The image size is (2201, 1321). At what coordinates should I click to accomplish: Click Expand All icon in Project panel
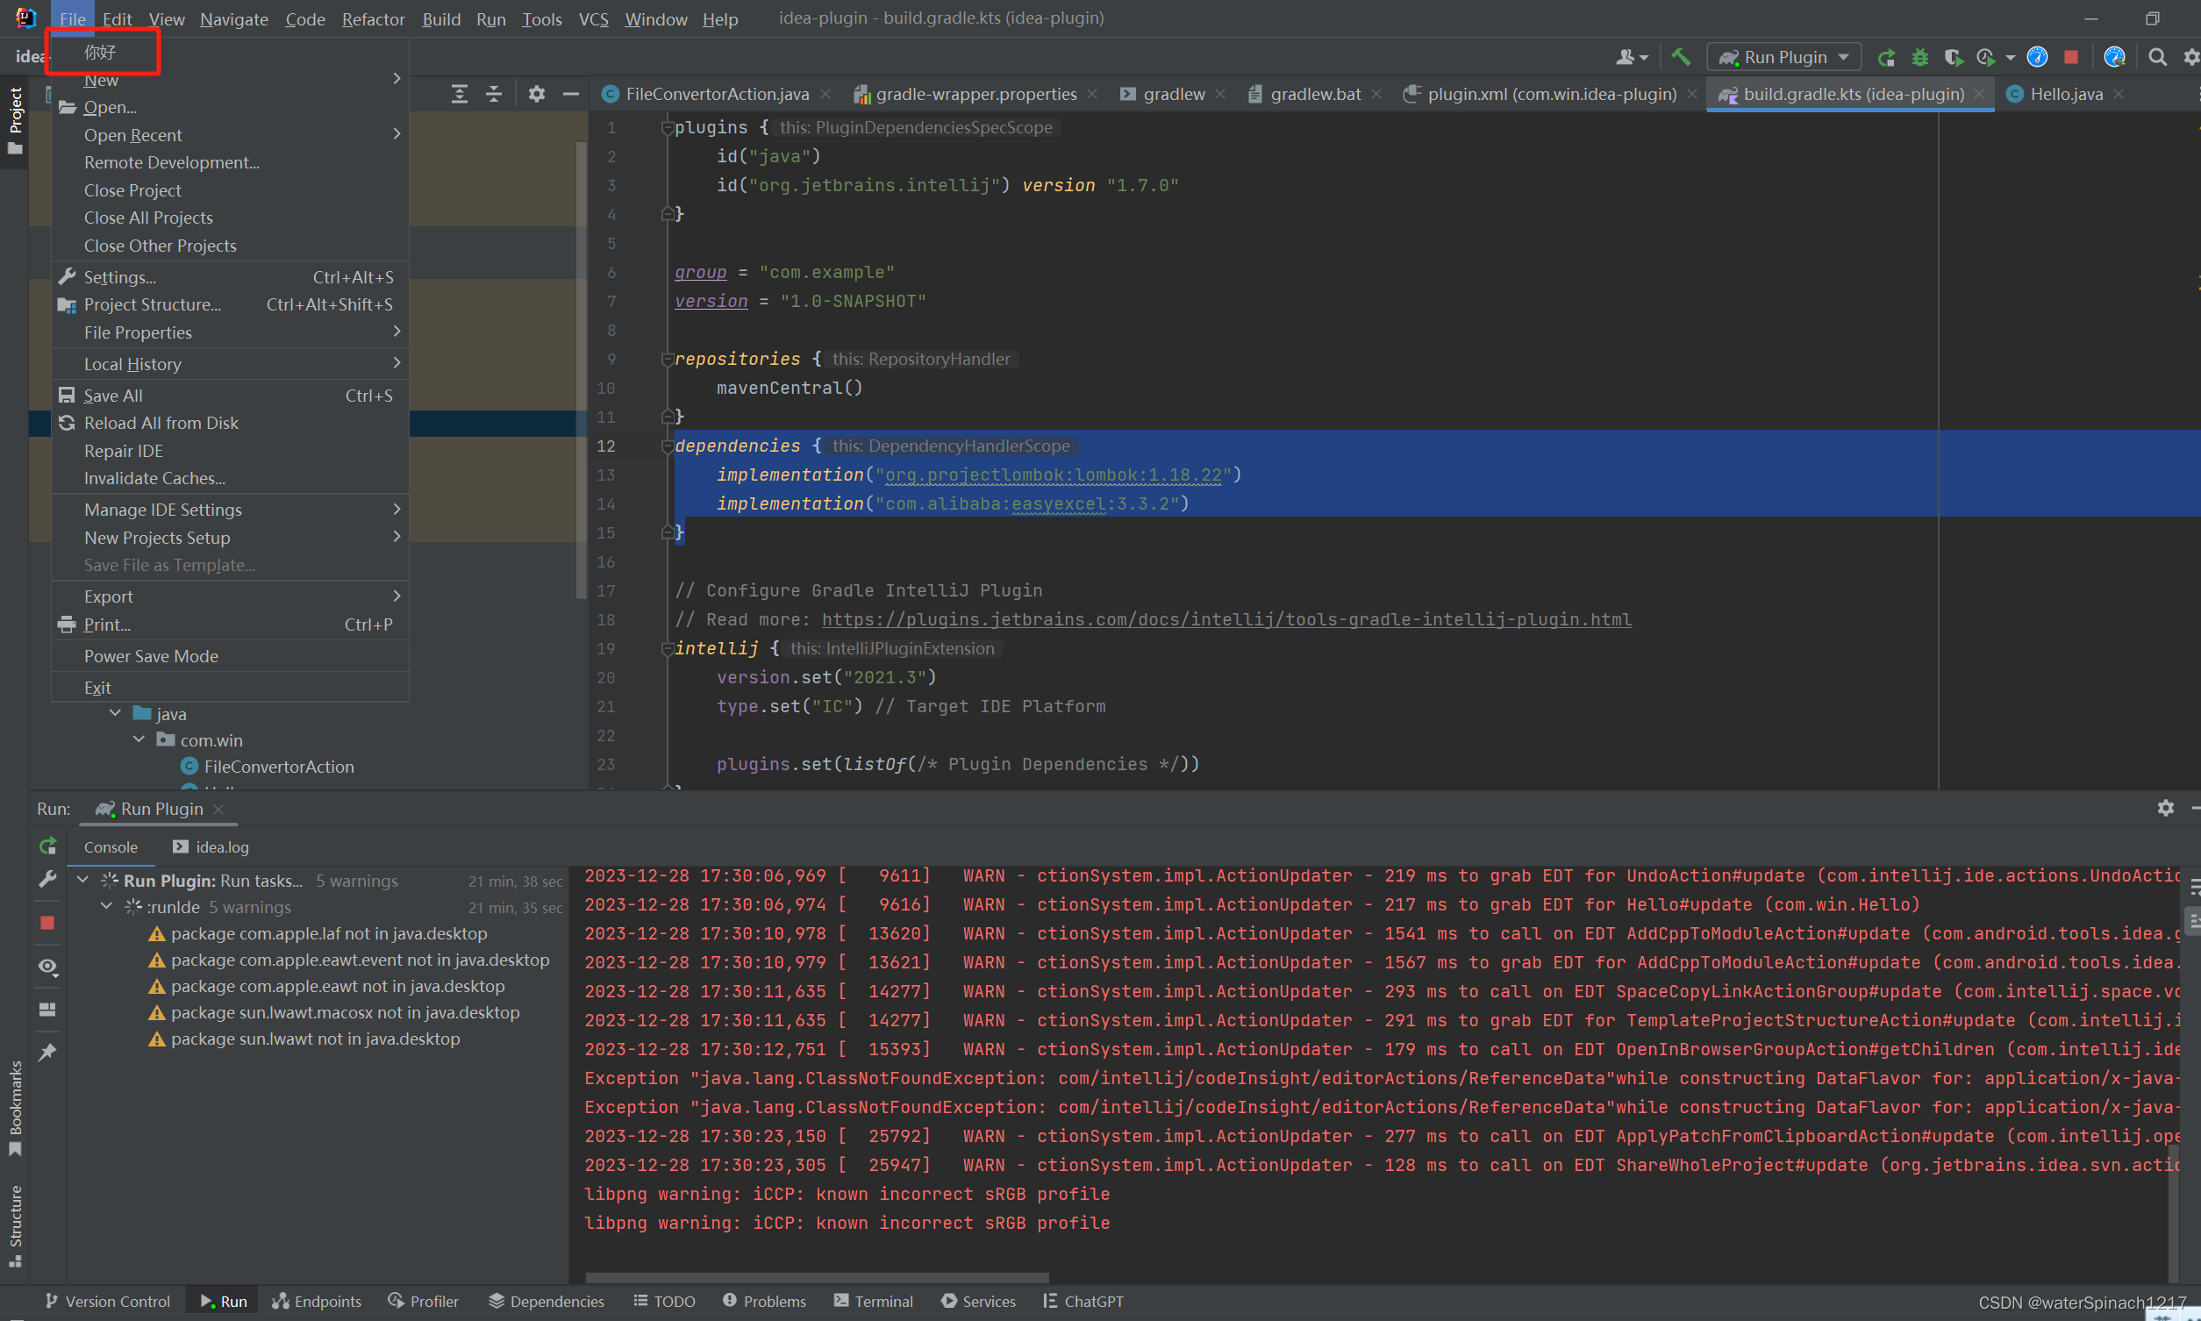pyautogui.click(x=460, y=95)
